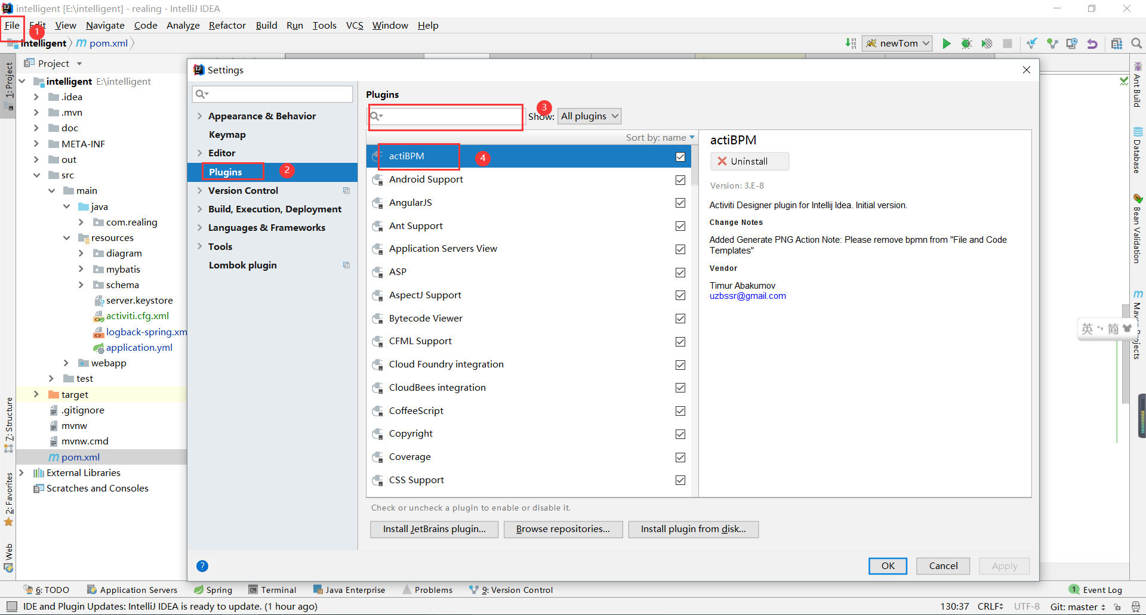This screenshot has height=615, width=1146.
Task: Click the Search Everywhere magnifier icon
Action: pyautogui.click(x=1136, y=44)
